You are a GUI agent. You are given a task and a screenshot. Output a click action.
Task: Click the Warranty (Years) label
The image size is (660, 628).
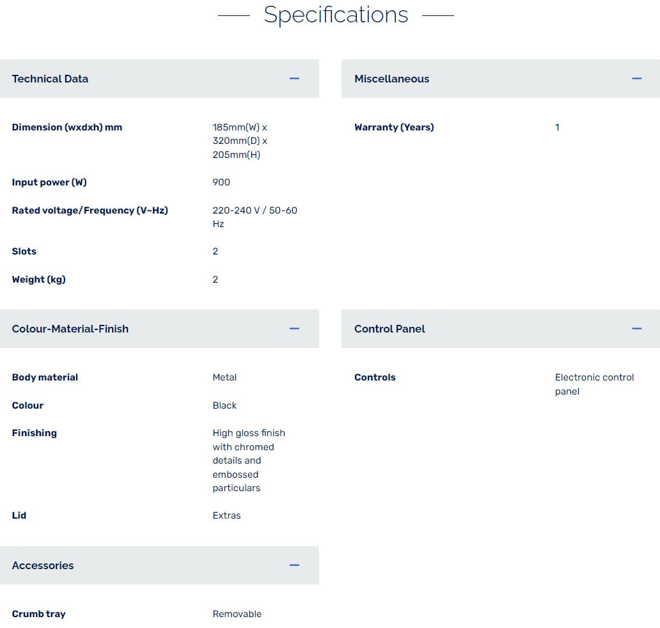(394, 127)
